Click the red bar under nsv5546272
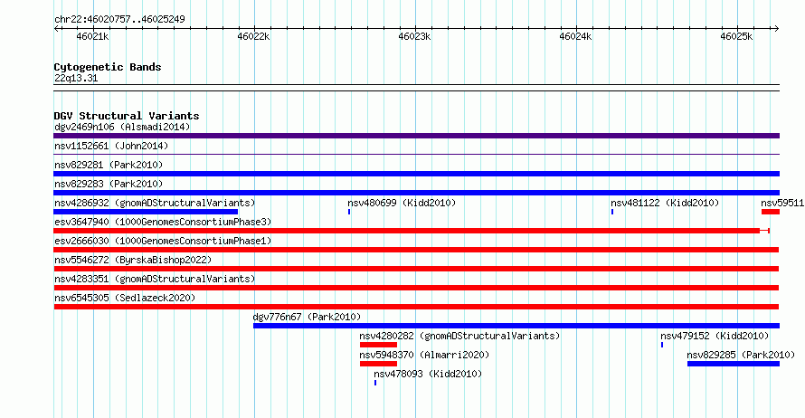805x418 pixels. click(x=416, y=269)
